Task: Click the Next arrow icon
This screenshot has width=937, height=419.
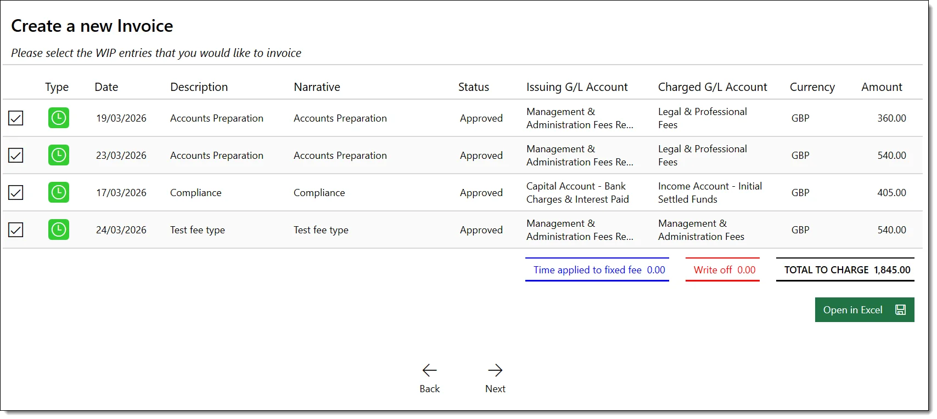Action: pos(495,370)
